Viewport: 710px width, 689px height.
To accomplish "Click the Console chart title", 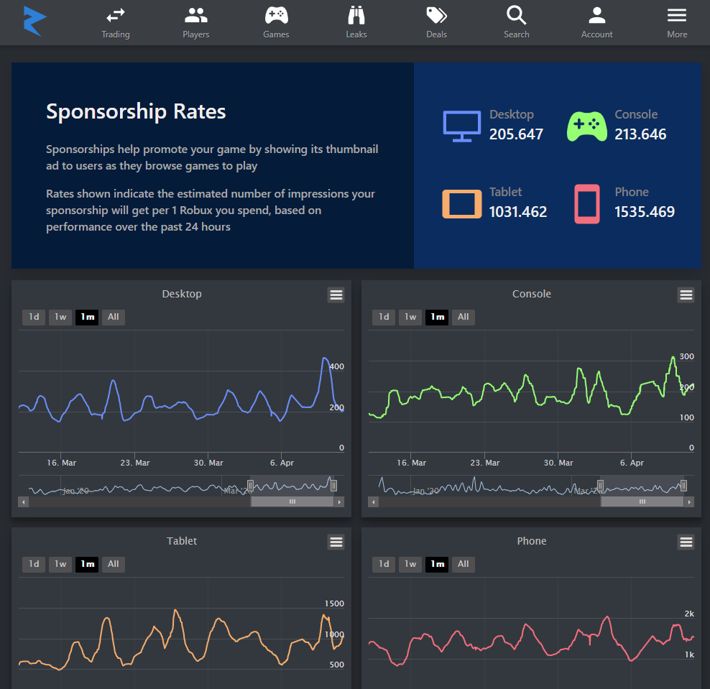I will click(x=532, y=294).
